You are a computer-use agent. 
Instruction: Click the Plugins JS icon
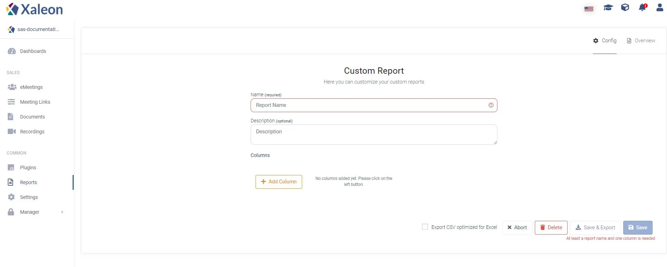point(11,168)
